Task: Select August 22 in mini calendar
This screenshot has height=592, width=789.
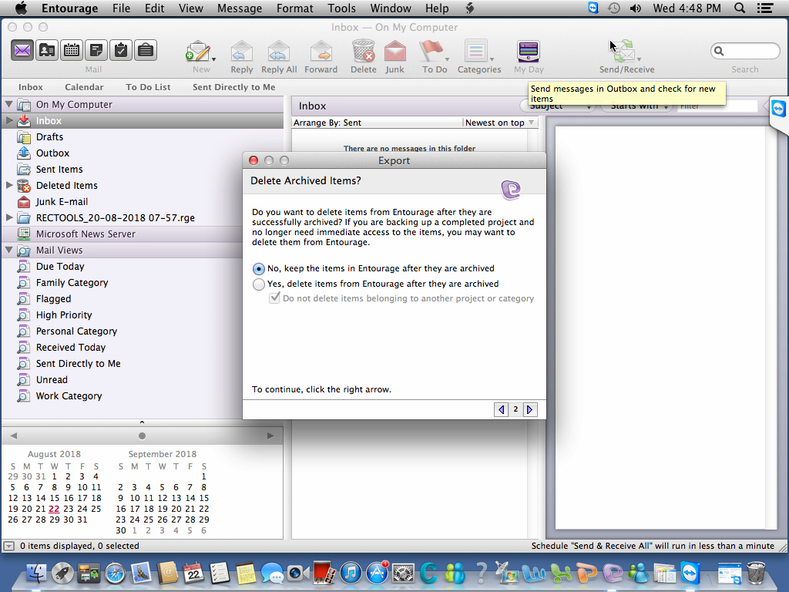Action: click(54, 509)
